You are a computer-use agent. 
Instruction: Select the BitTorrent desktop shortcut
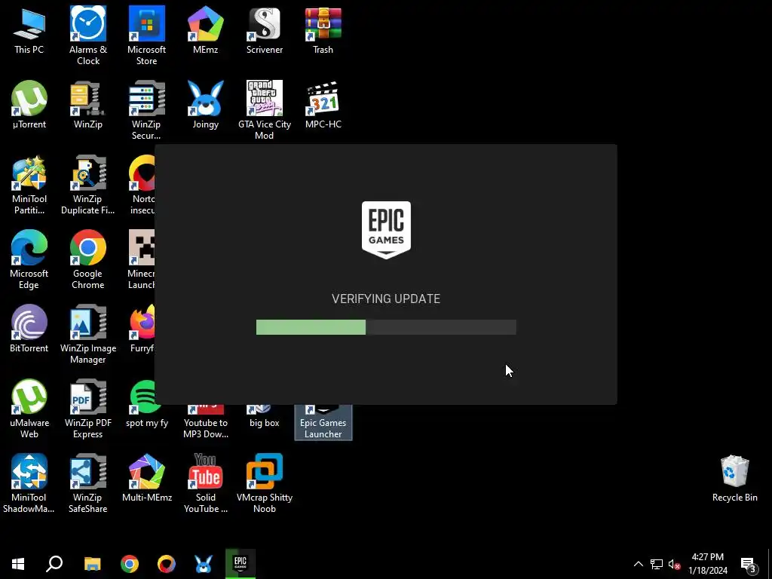(29, 329)
